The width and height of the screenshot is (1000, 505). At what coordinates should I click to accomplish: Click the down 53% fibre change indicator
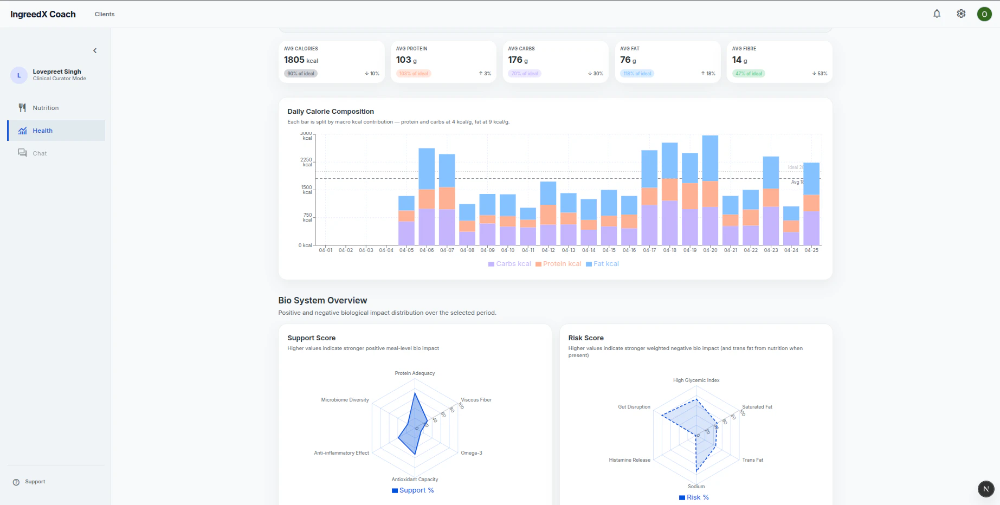tap(820, 74)
